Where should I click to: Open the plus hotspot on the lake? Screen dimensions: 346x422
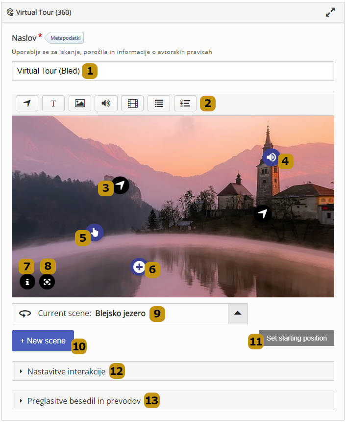pos(139,267)
